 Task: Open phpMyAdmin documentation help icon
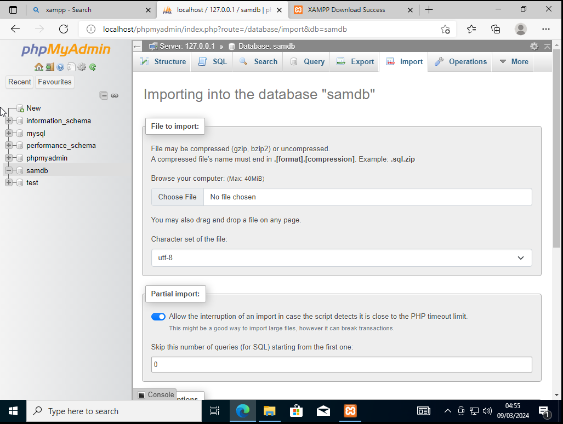coord(60,67)
